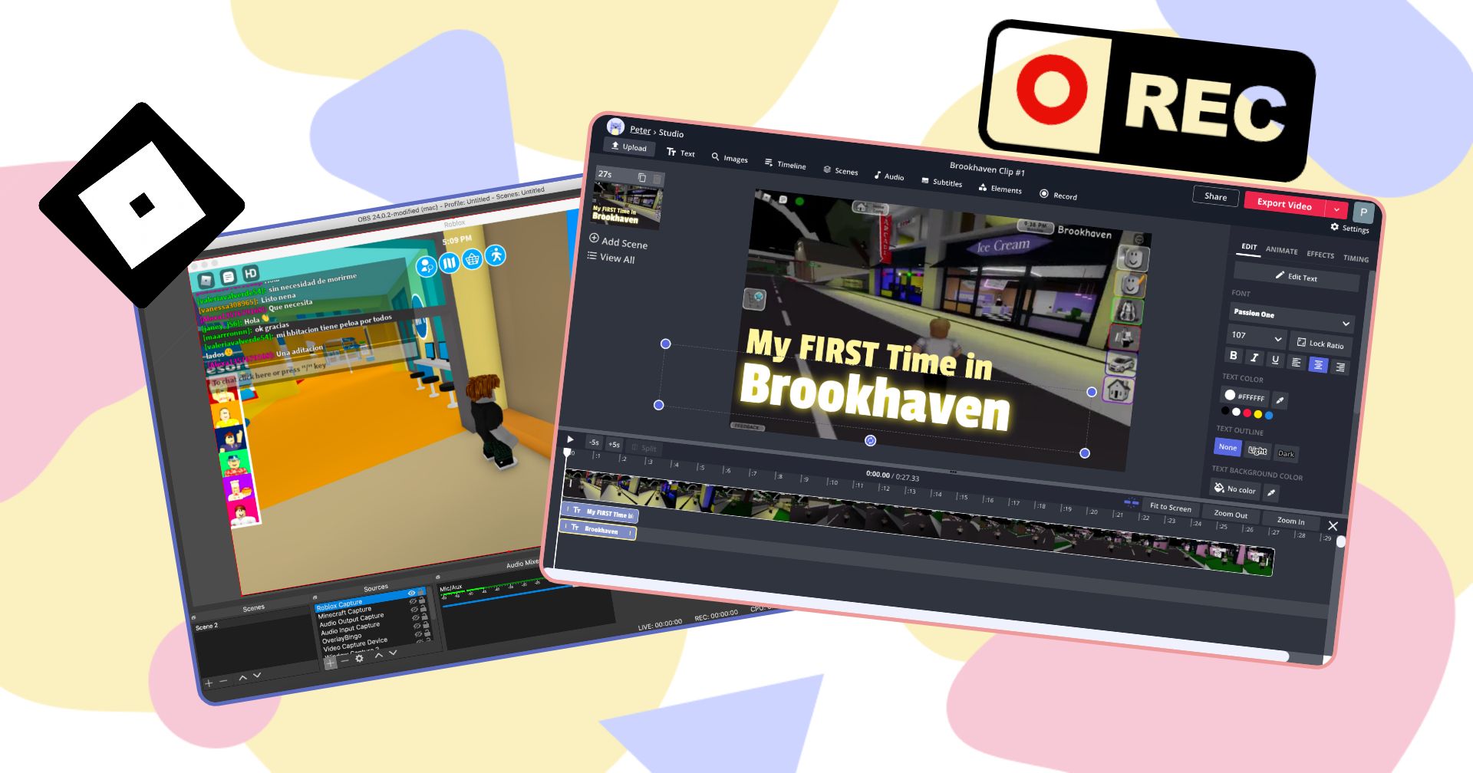Click the #FFFFFF text color field
Viewport: 1473px width, 773px height.
tap(1244, 396)
